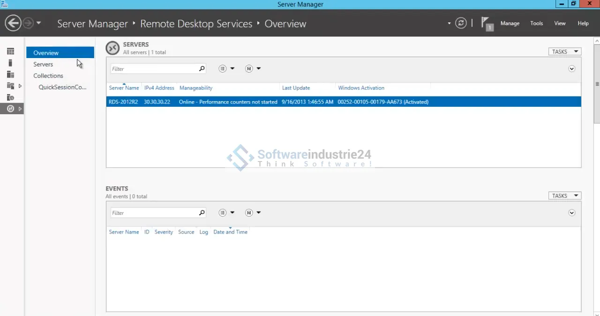Open the Events TASKS dropdown
Screen dimensions: 600x316
(x=564, y=196)
